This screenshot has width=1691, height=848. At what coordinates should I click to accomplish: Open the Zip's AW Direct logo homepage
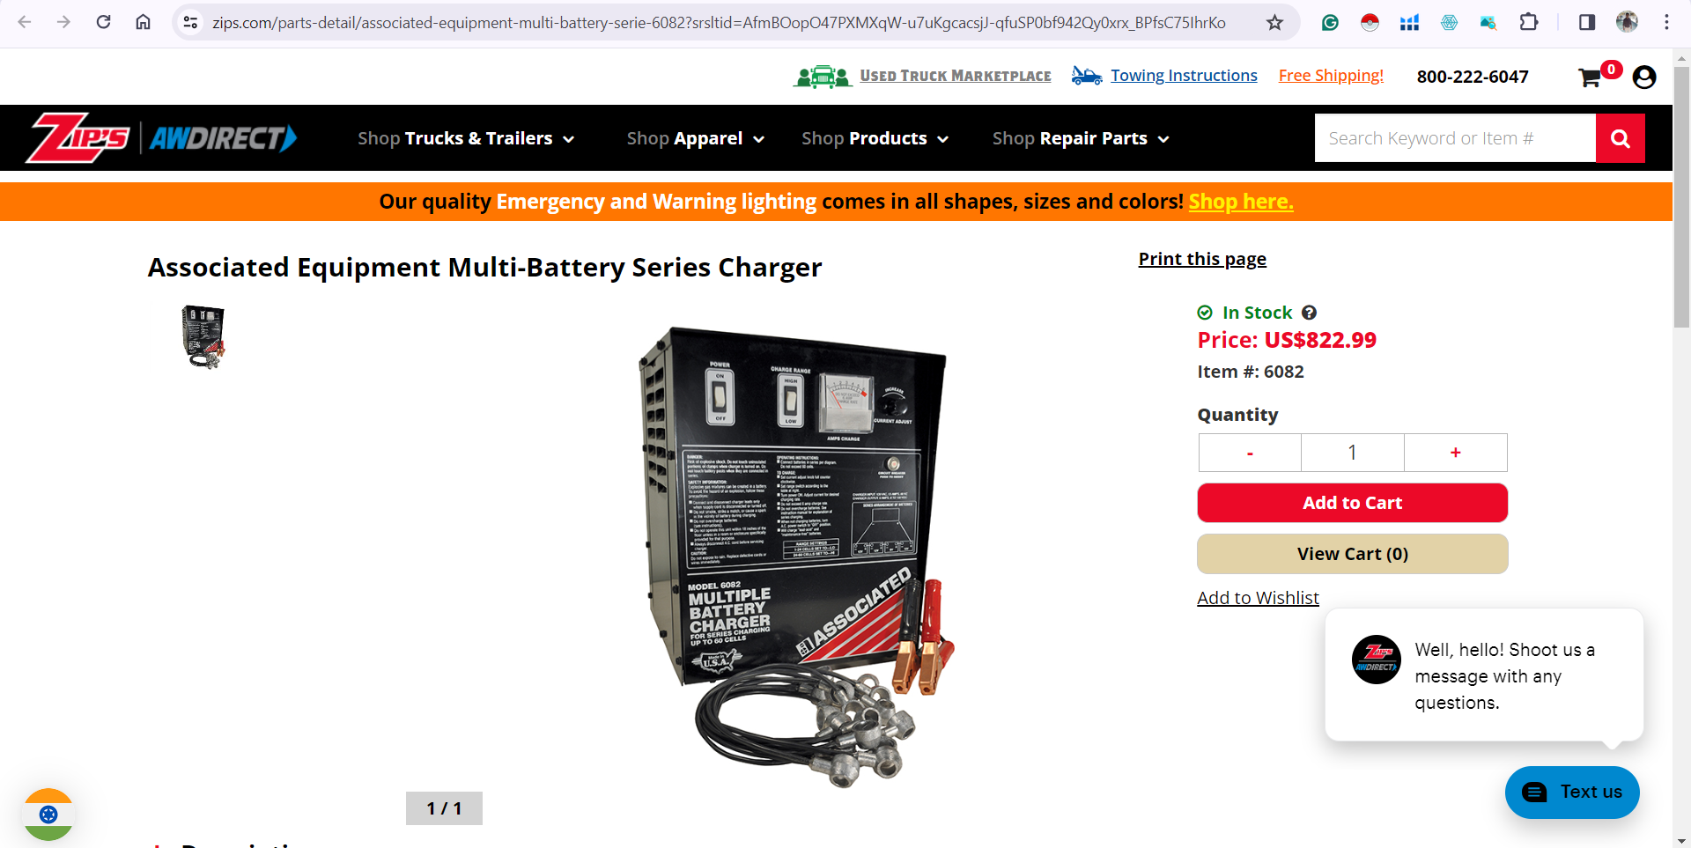click(x=162, y=138)
